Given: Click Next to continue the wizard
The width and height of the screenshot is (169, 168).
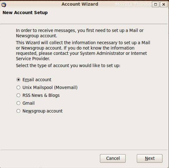Looking at the screenshot, I should point(150,158).
